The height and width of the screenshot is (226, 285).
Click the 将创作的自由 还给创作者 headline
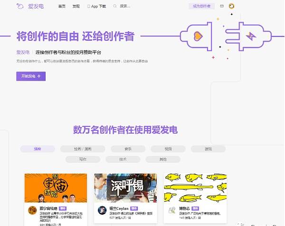point(76,36)
